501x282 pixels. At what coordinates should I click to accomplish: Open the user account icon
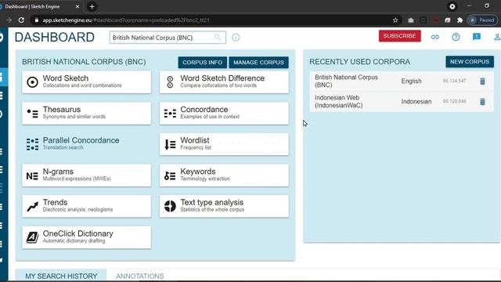pyautogui.click(x=497, y=37)
